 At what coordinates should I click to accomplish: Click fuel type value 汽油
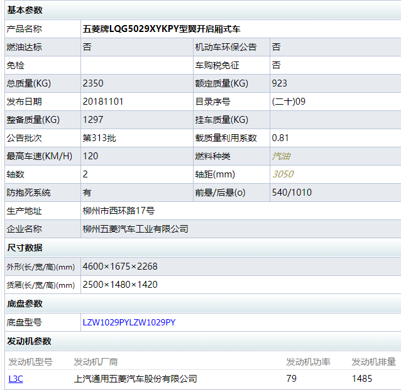click(x=281, y=156)
